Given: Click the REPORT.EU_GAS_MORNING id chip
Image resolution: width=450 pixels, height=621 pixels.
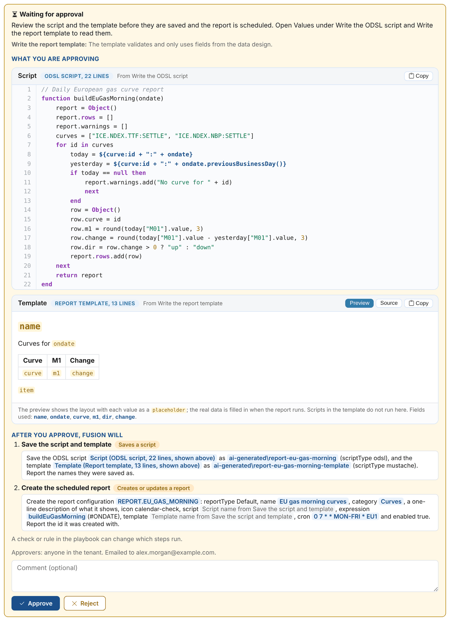Looking at the screenshot, I should coord(158,502).
